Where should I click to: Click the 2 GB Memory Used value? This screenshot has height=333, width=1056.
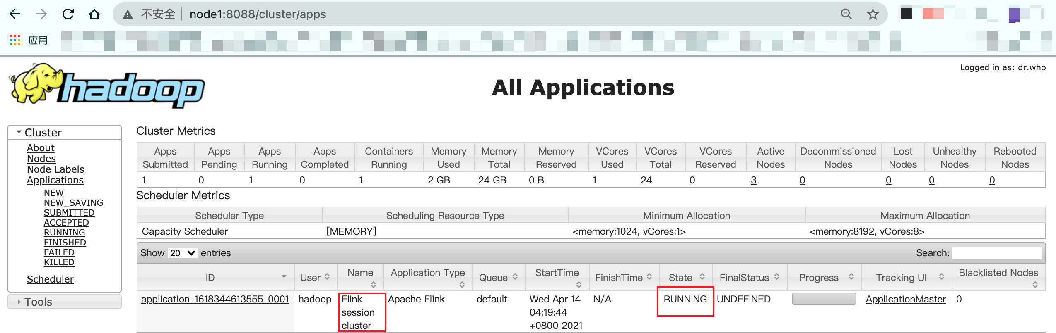tap(439, 180)
